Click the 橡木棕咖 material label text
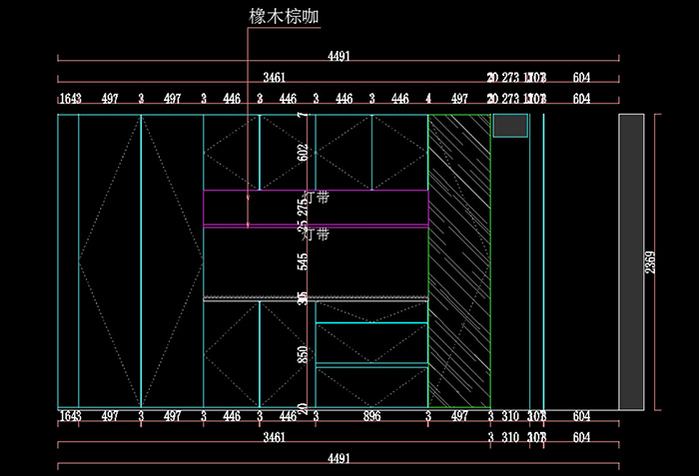Image resolution: width=699 pixels, height=476 pixels. [285, 17]
